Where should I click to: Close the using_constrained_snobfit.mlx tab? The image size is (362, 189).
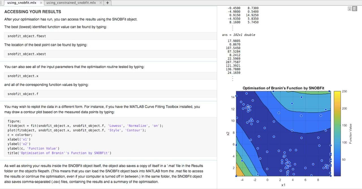pos(101,3)
